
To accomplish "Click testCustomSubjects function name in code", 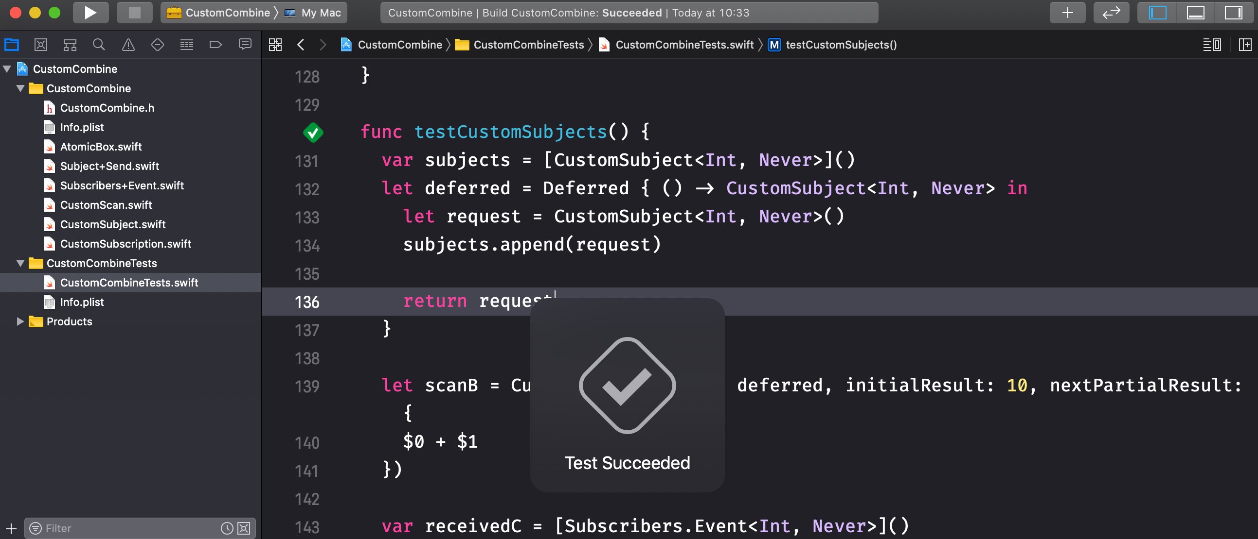I will pos(510,132).
